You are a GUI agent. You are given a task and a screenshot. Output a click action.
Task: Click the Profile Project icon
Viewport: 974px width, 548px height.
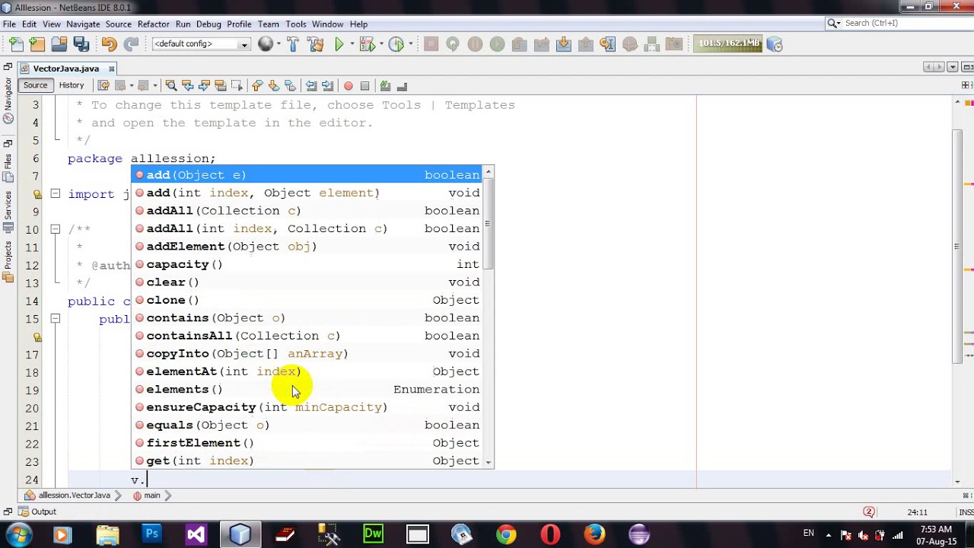[396, 44]
